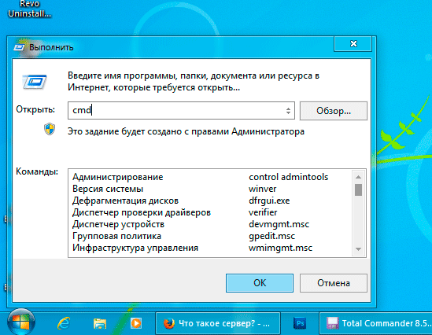Switch to the Total Commander taskbar button
The height and width of the screenshot is (335, 432).
tap(375, 323)
